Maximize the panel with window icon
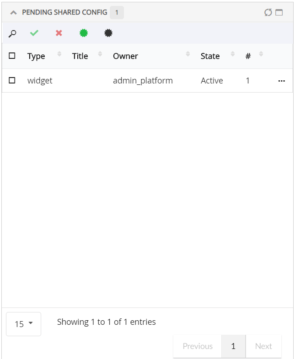 pos(279,12)
